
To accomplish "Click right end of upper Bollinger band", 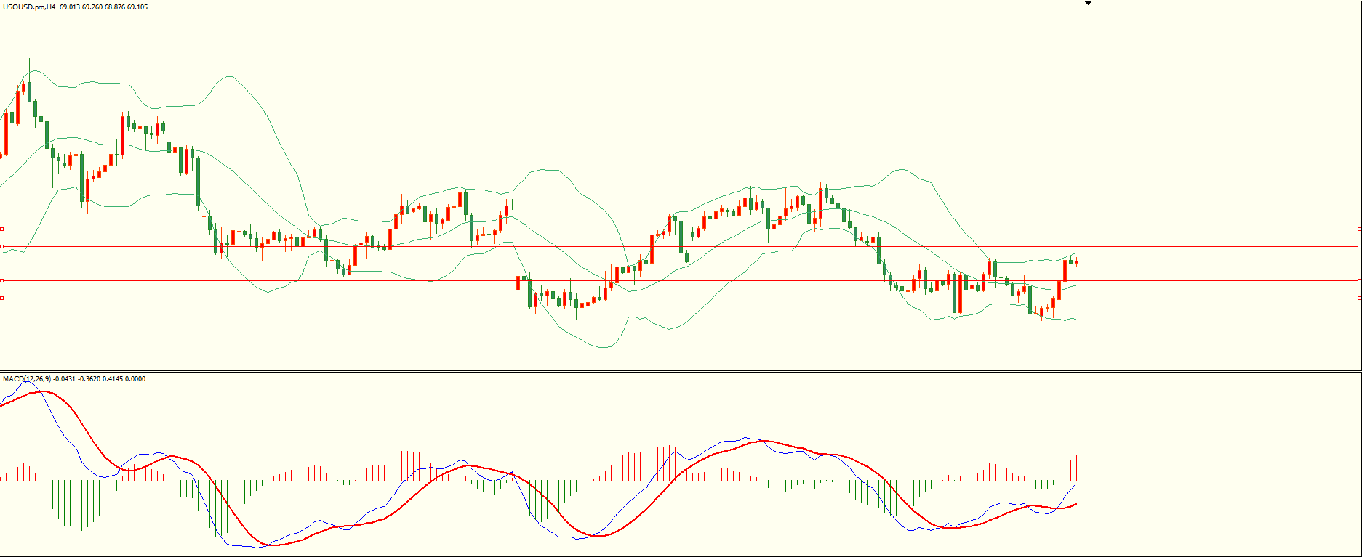I will point(1075,254).
